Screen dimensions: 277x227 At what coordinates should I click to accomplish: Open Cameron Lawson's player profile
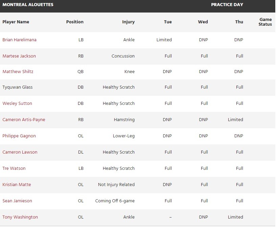click(20, 152)
